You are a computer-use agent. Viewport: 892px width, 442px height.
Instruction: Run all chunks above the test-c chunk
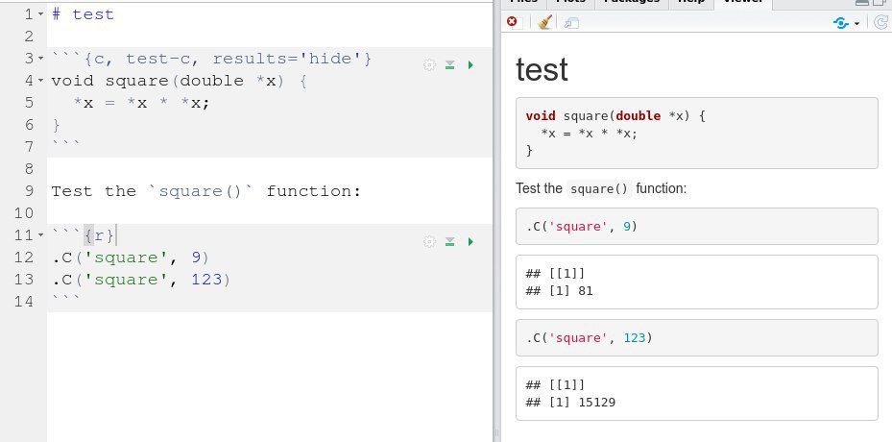click(450, 65)
